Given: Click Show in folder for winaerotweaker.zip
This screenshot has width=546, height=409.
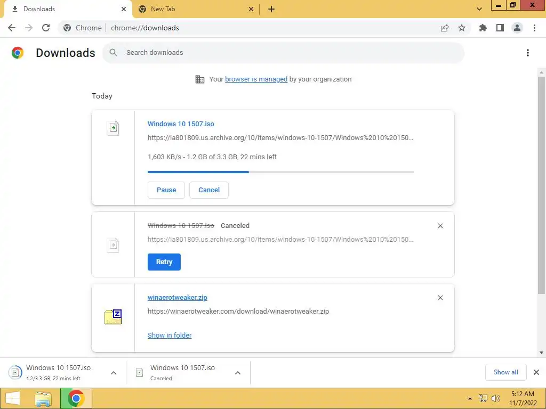Looking at the screenshot, I should click(x=170, y=336).
